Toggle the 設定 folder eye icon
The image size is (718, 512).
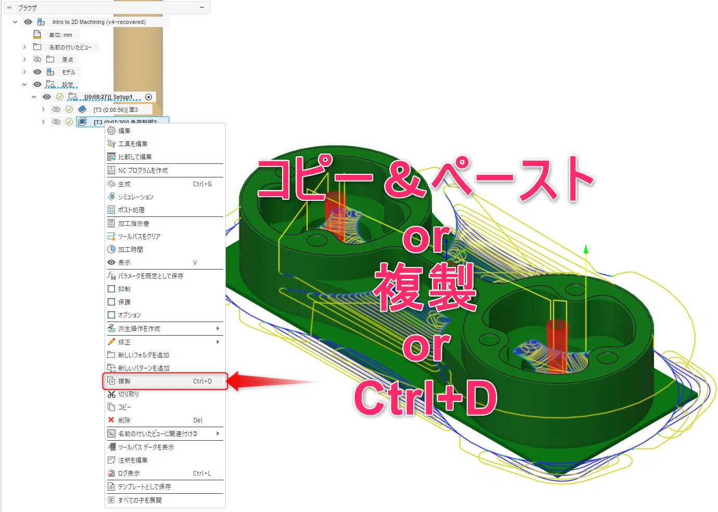coord(37,84)
